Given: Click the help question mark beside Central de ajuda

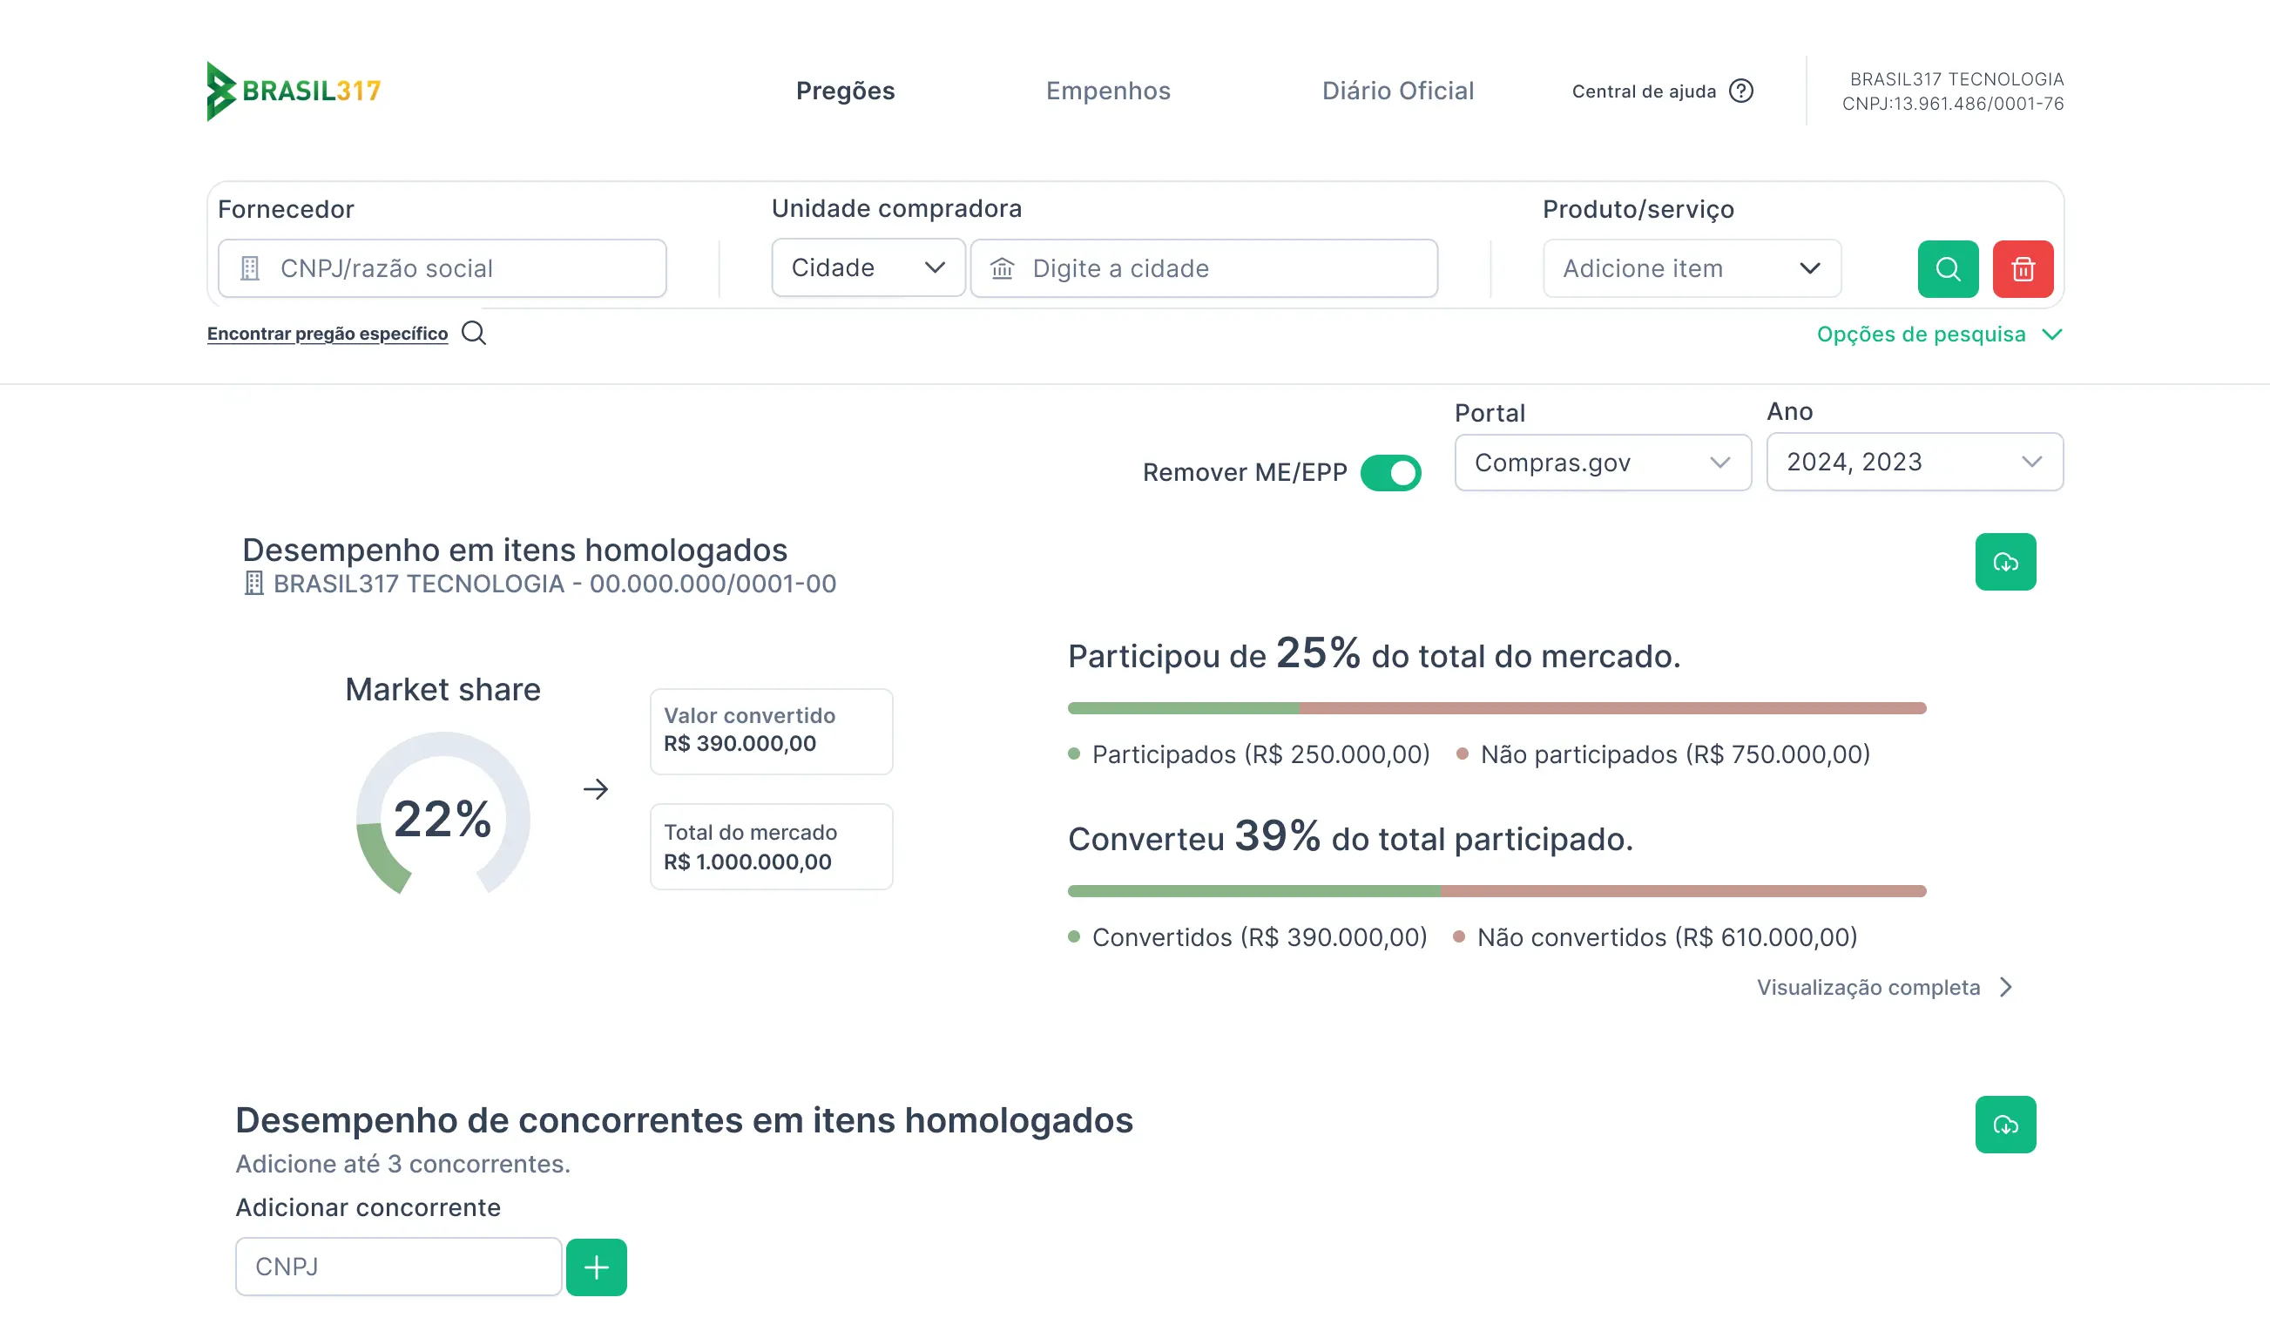Looking at the screenshot, I should 1740,91.
